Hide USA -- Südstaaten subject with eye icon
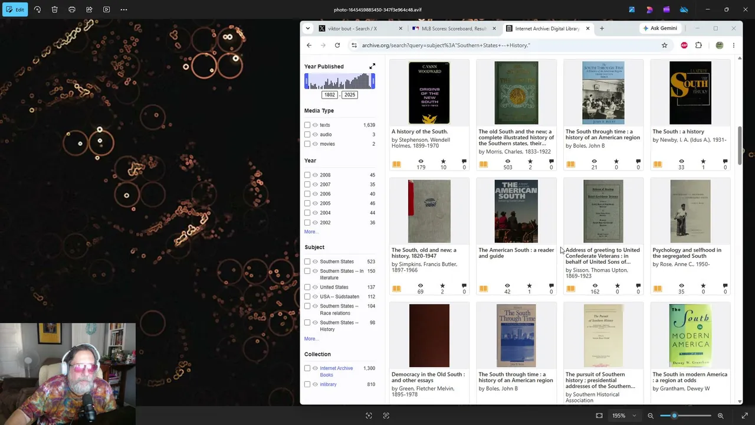Viewport: 755px width, 425px height. point(315,297)
